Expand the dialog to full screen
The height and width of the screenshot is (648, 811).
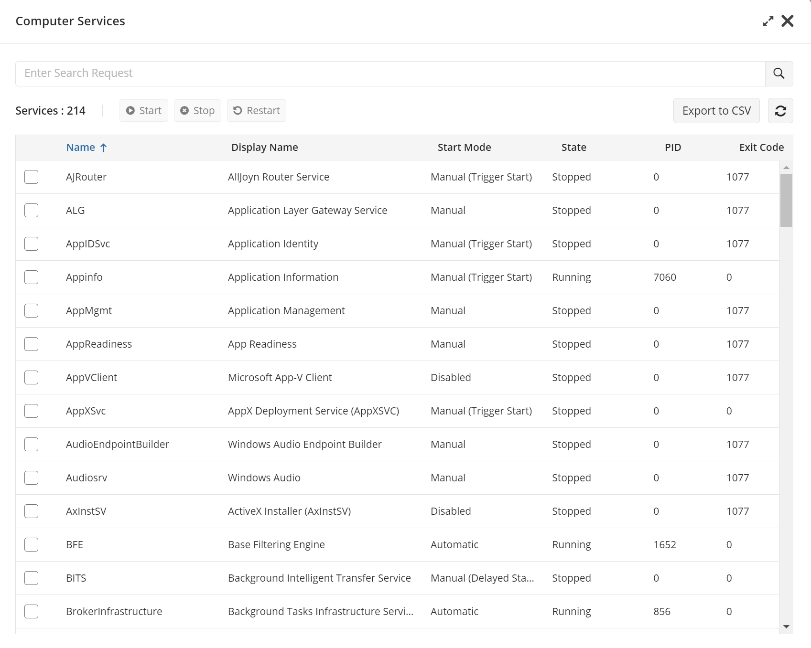click(768, 21)
